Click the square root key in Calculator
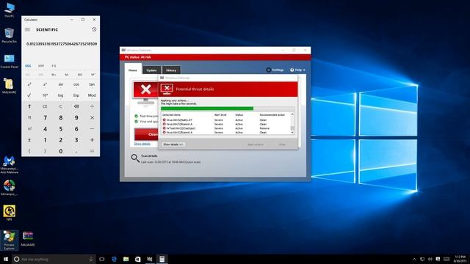The height and width of the screenshot is (264, 470). 29,95
